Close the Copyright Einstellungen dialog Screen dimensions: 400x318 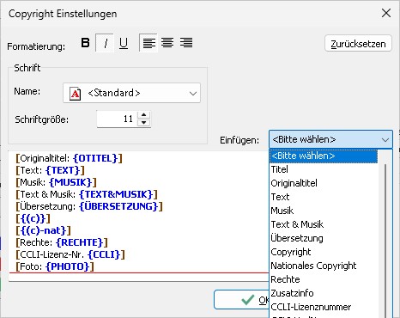pyautogui.click(x=386, y=13)
